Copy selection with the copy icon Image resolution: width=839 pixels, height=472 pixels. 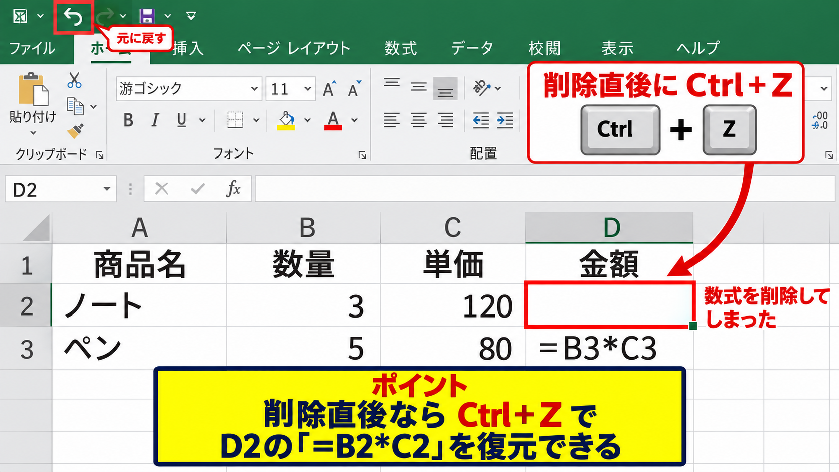(x=75, y=106)
